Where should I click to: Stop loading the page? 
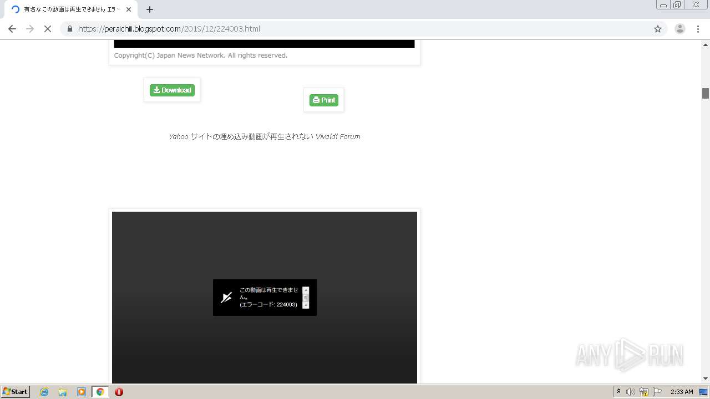point(48,29)
